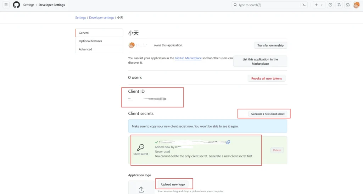Focus the Type to search field
This screenshot has width=363, height=194.
pyautogui.click(x=266, y=5)
